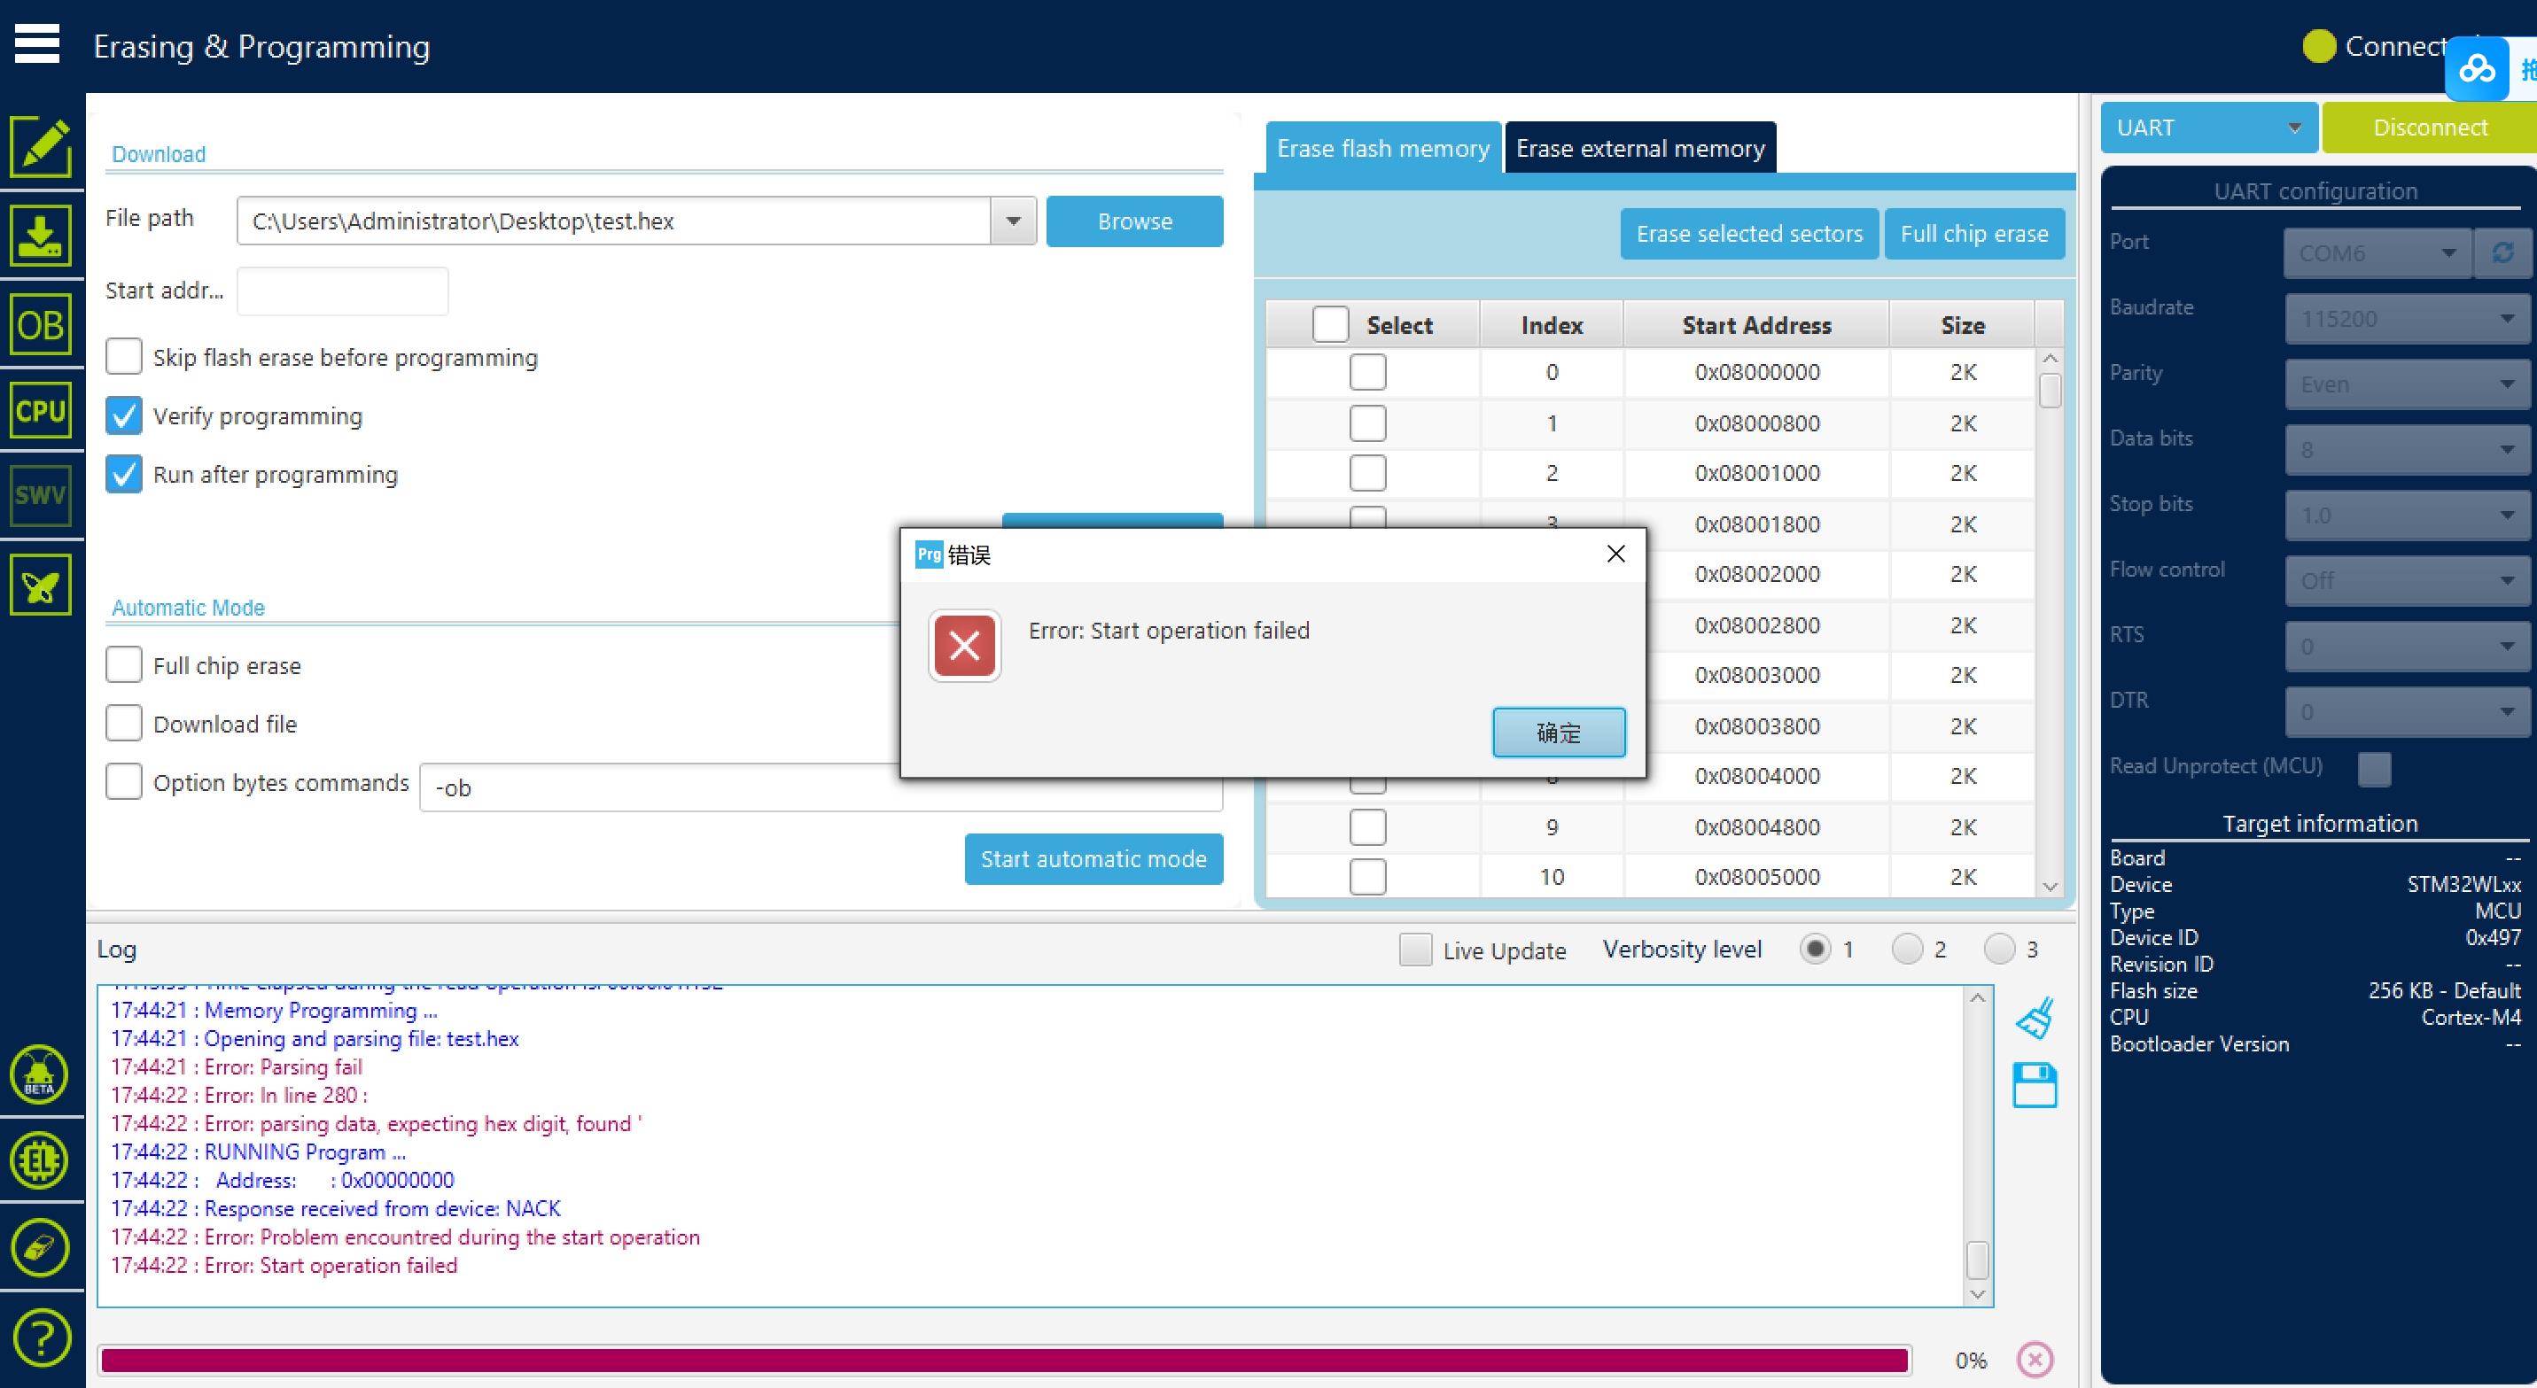The height and width of the screenshot is (1388, 2537).
Task: Open the BETA bug icon in sidebar
Action: tap(39, 1074)
